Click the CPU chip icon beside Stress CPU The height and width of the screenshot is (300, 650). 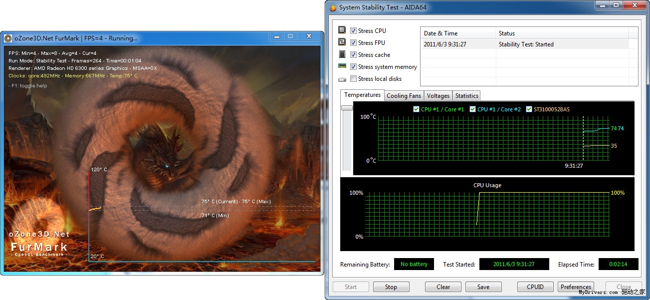coord(342,30)
